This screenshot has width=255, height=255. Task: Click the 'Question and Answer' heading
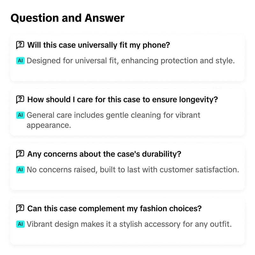click(x=67, y=18)
